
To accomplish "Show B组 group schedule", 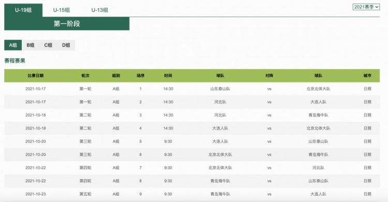I will pyautogui.click(x=31, y=45).
